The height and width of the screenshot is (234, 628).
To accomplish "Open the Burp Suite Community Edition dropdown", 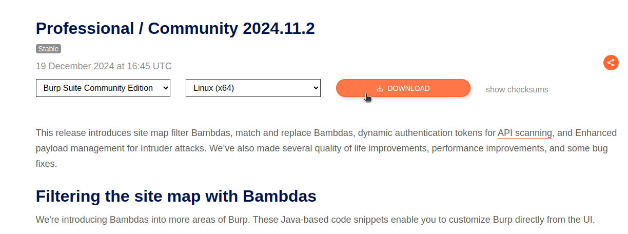I will pyautogui.click(x=103, y=88).
